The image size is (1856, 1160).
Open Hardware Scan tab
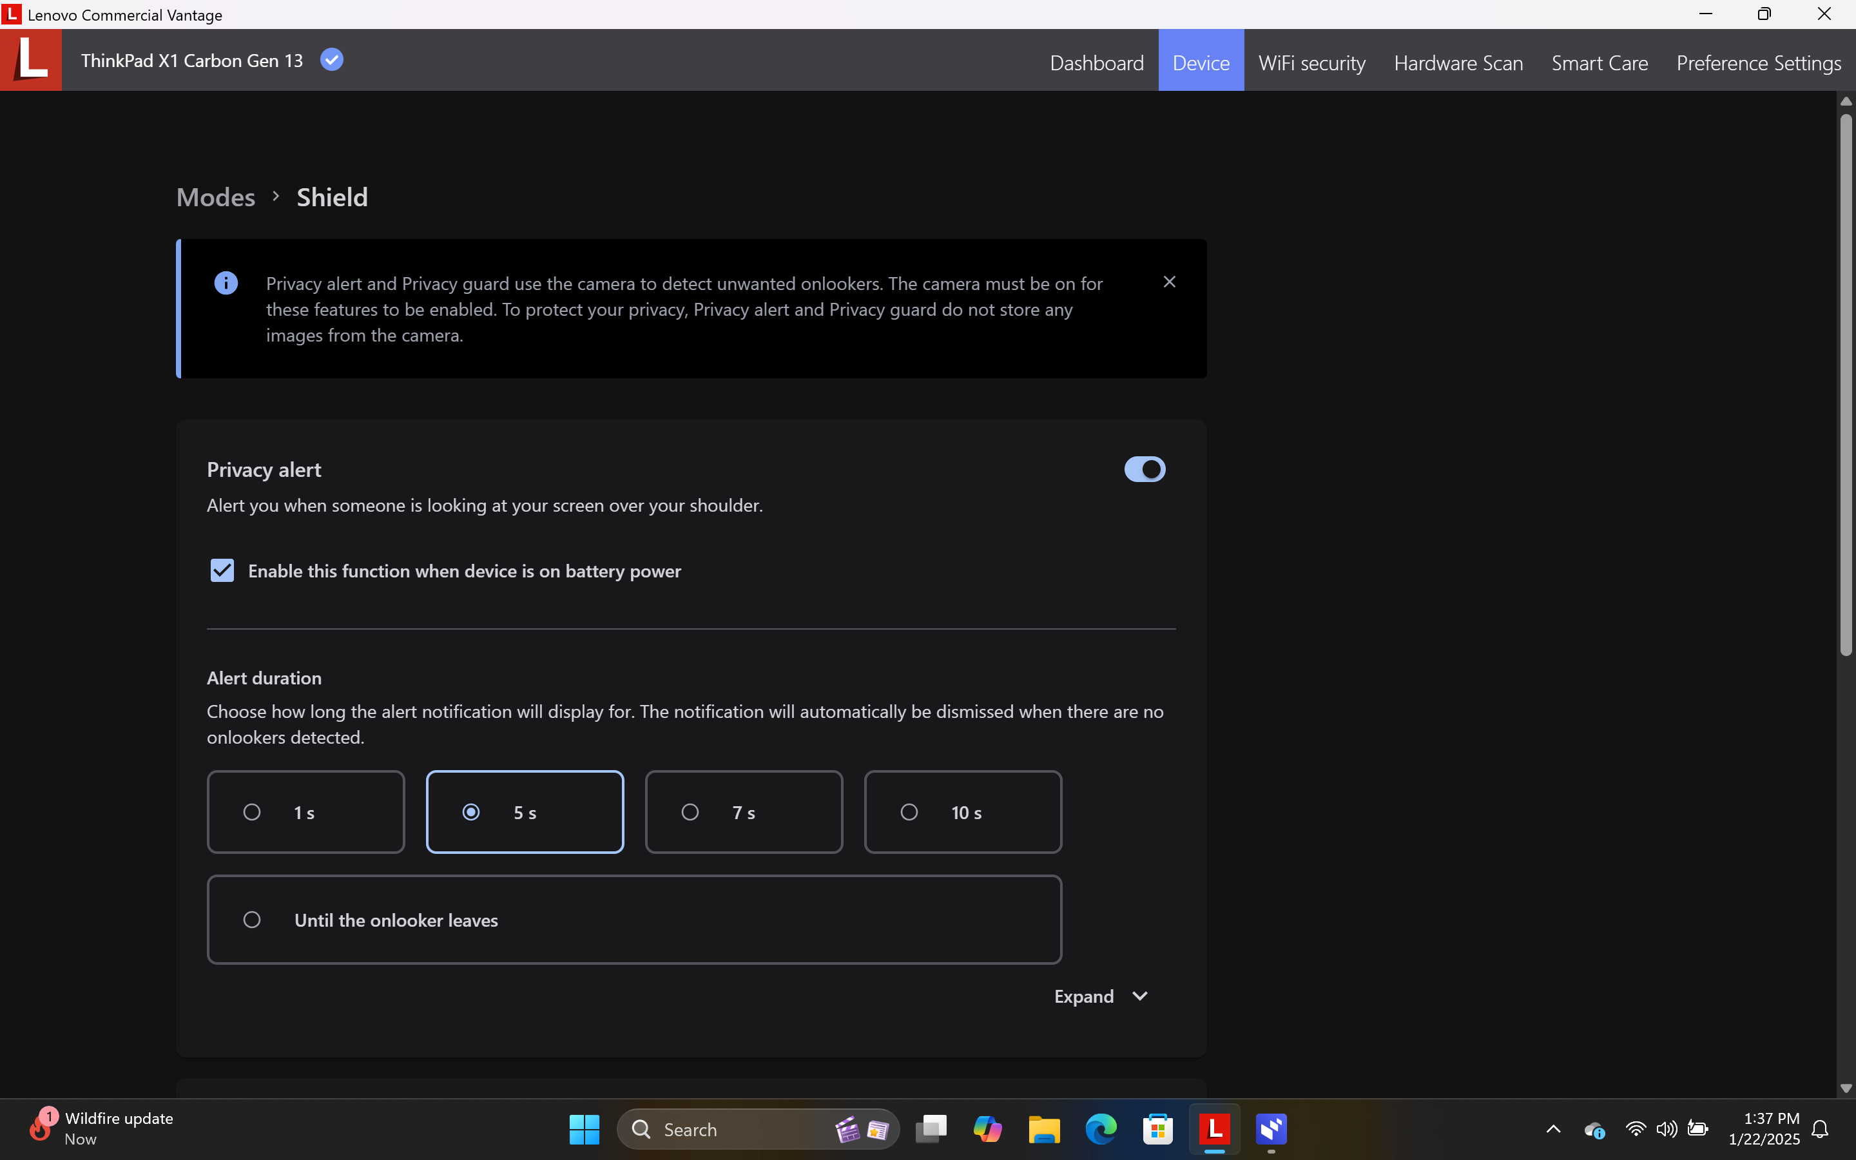pyautogui.click(x=1458, y=62)
